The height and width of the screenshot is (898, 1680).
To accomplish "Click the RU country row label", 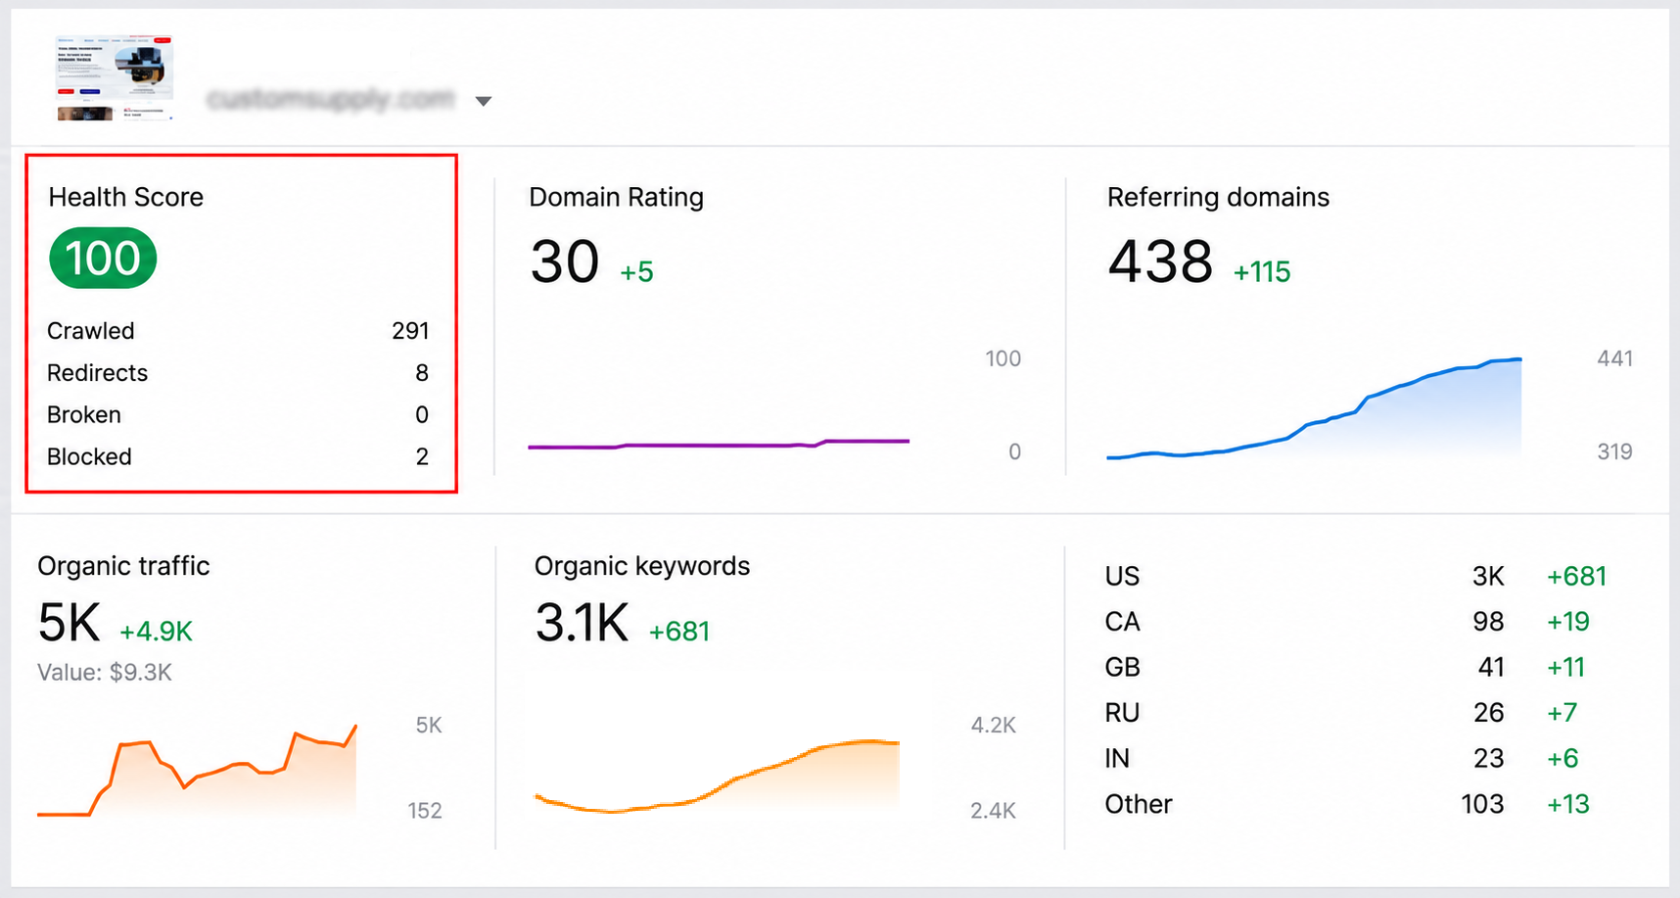I will (1122, 713).
